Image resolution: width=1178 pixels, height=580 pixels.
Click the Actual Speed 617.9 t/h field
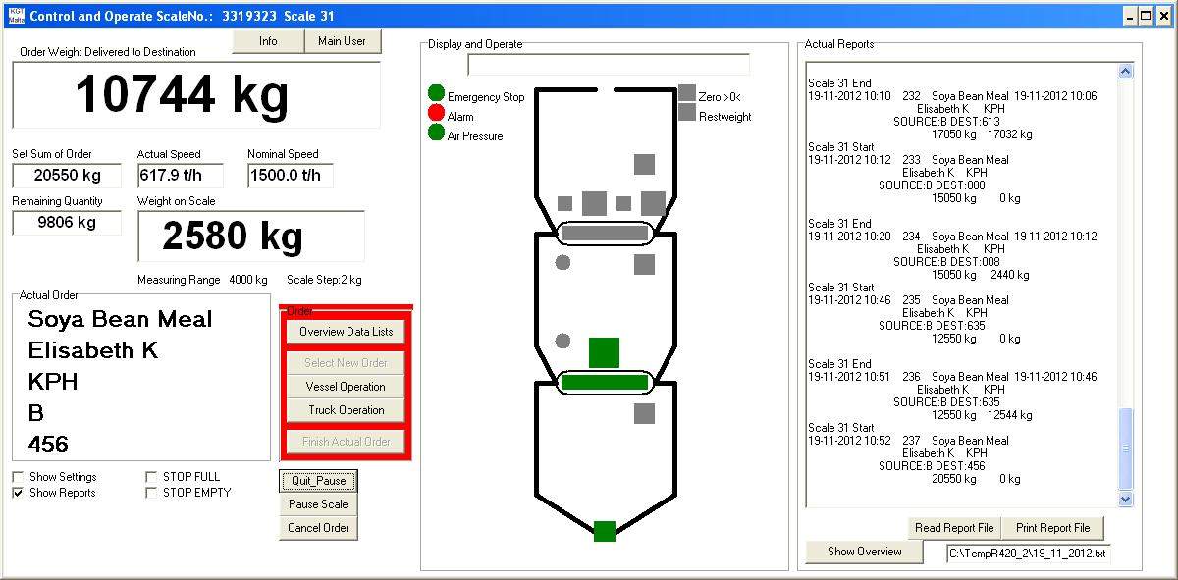pos(181,176)
